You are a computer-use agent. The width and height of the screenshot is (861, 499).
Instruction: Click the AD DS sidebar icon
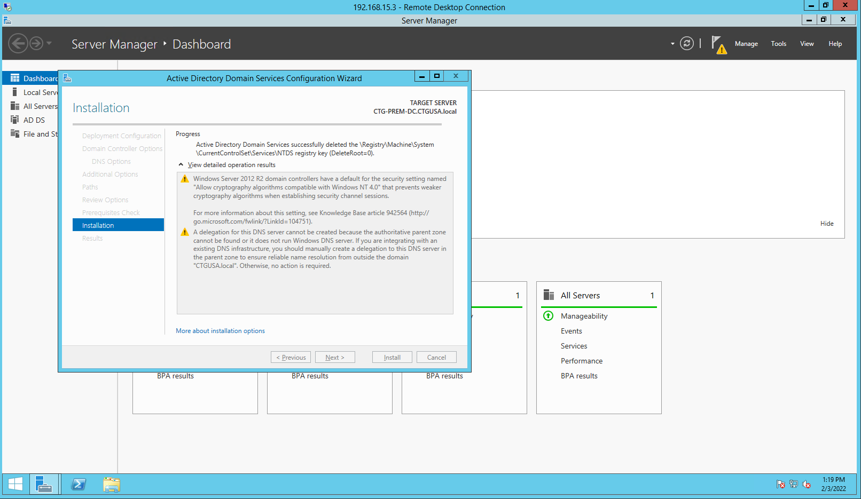pyautogui.click(x=15, y=120)
